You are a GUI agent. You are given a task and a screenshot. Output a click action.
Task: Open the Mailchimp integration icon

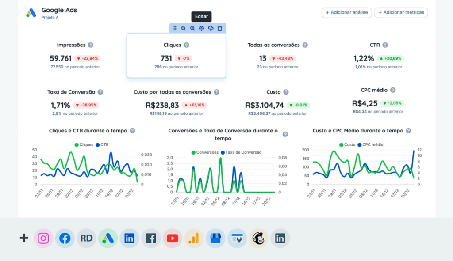click(258, 238)
